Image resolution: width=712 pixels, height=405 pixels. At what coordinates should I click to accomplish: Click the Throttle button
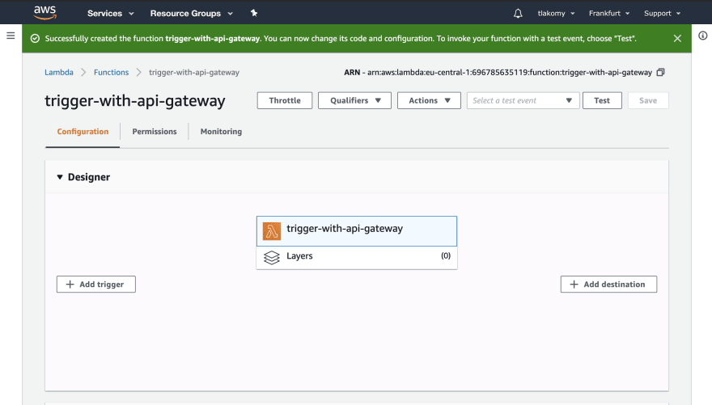point(285,100)
